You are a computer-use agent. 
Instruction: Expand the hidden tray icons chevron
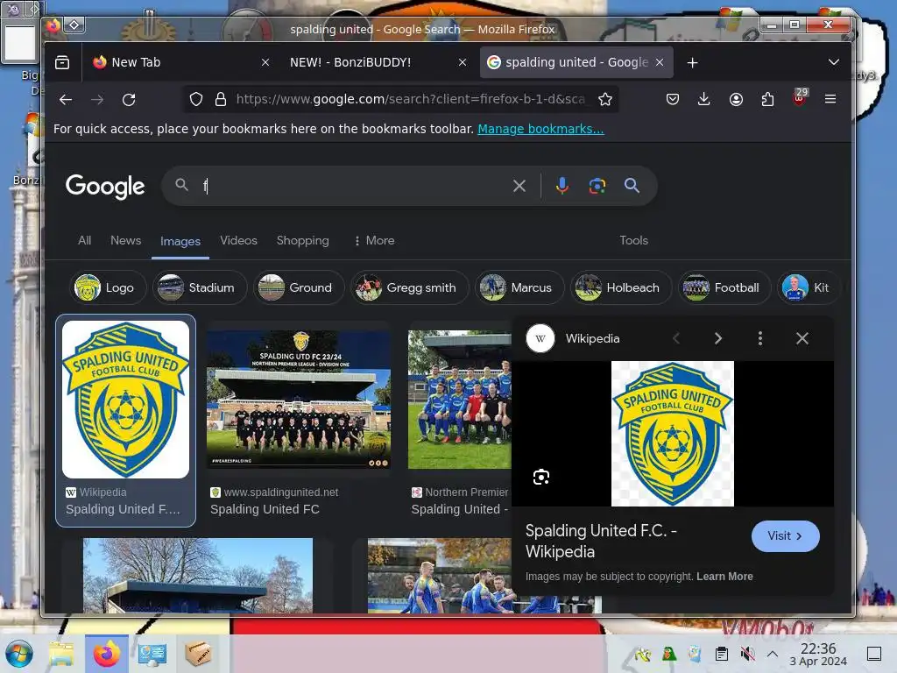[773, 654]
